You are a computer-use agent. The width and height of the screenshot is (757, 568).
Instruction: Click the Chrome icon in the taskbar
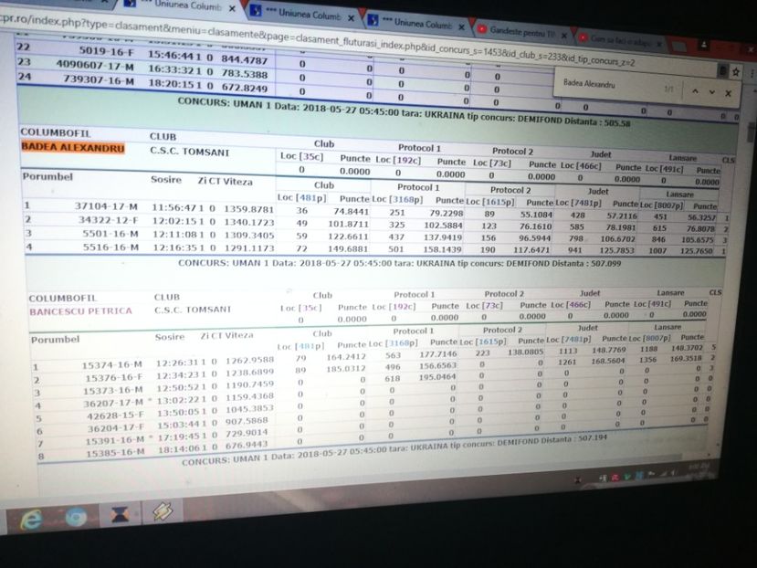coord(74,517)
